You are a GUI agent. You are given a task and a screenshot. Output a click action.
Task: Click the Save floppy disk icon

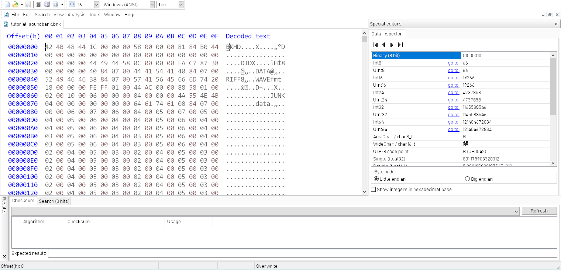pos(28,4)
